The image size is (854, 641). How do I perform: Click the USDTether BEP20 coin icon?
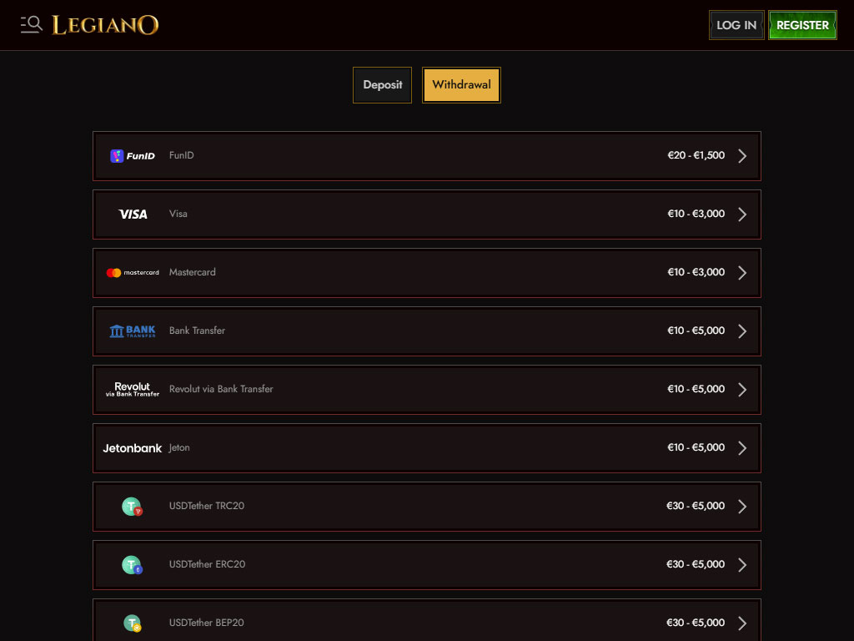(132, 623)
